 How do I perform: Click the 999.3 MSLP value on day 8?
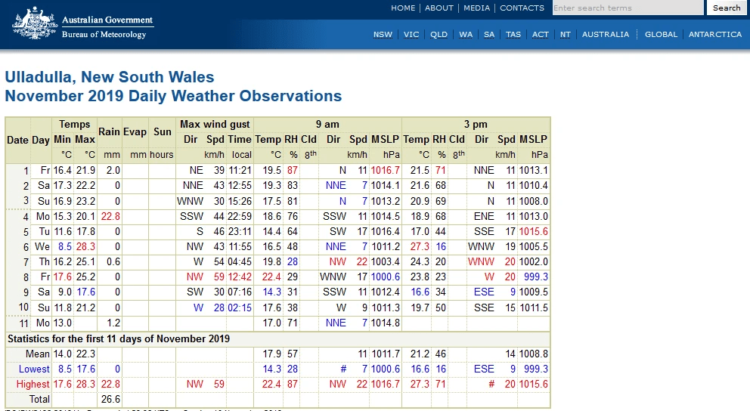click(x=536, y=277)
